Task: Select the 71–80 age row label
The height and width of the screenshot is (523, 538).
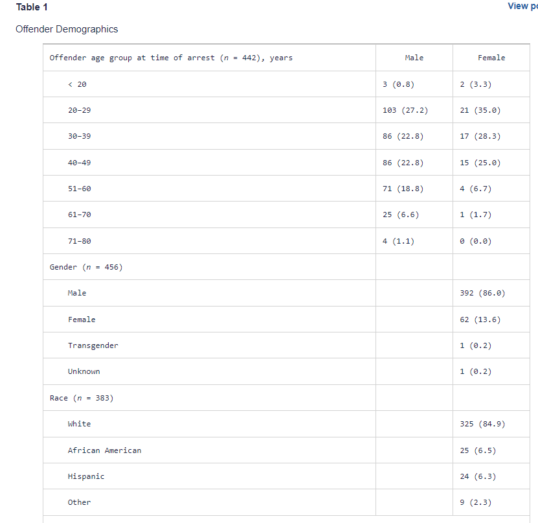Action: click(79, 241)
